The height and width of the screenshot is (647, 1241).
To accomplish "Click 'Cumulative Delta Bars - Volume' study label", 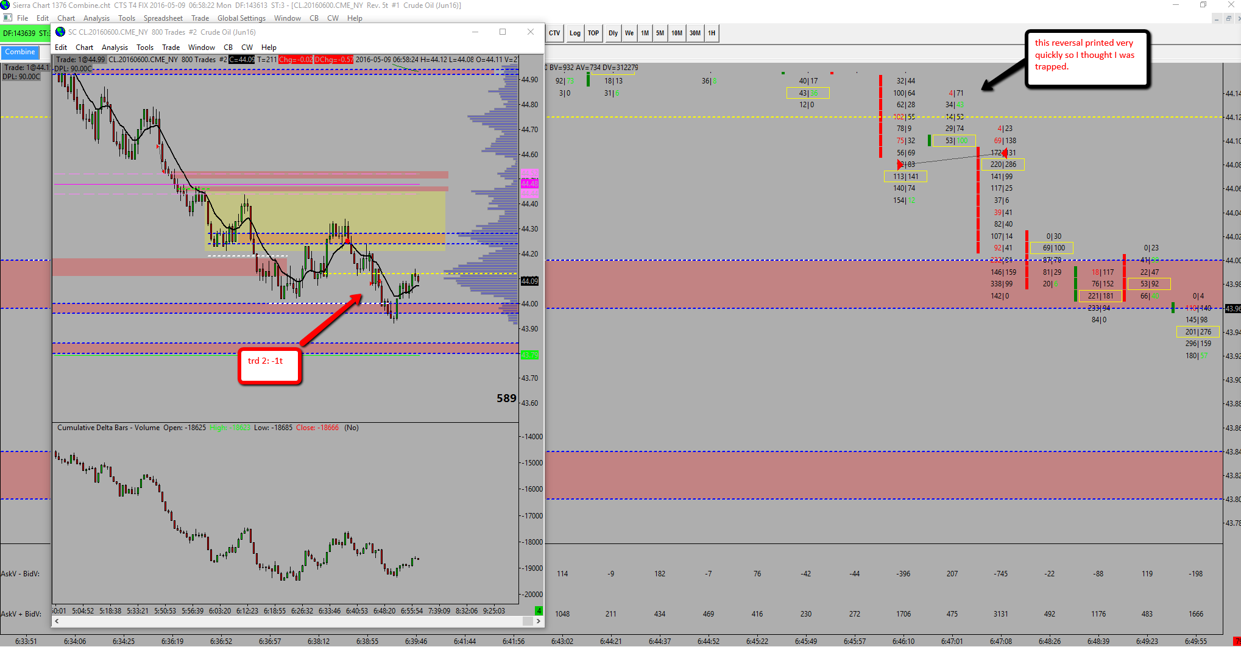I will (108, 428).
